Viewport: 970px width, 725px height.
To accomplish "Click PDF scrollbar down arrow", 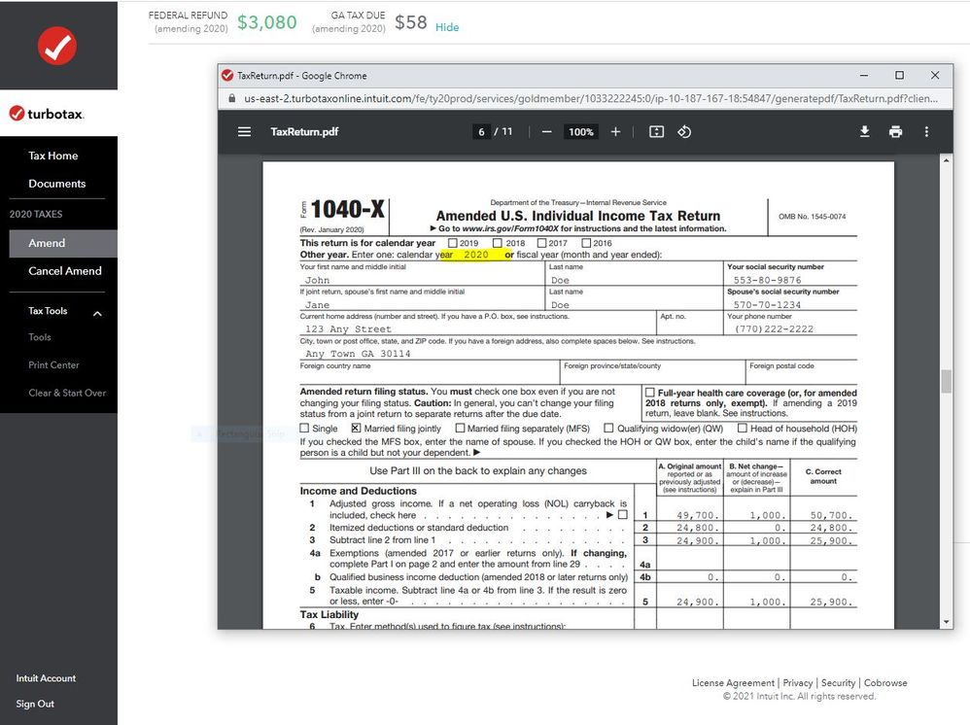I will pos(947,622).
